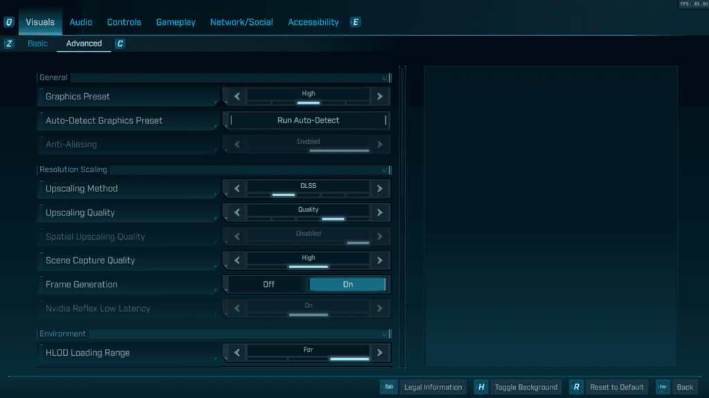Turn Frame Generation Off
This screenshot has width=709, height=398.
tap(269, 284)
